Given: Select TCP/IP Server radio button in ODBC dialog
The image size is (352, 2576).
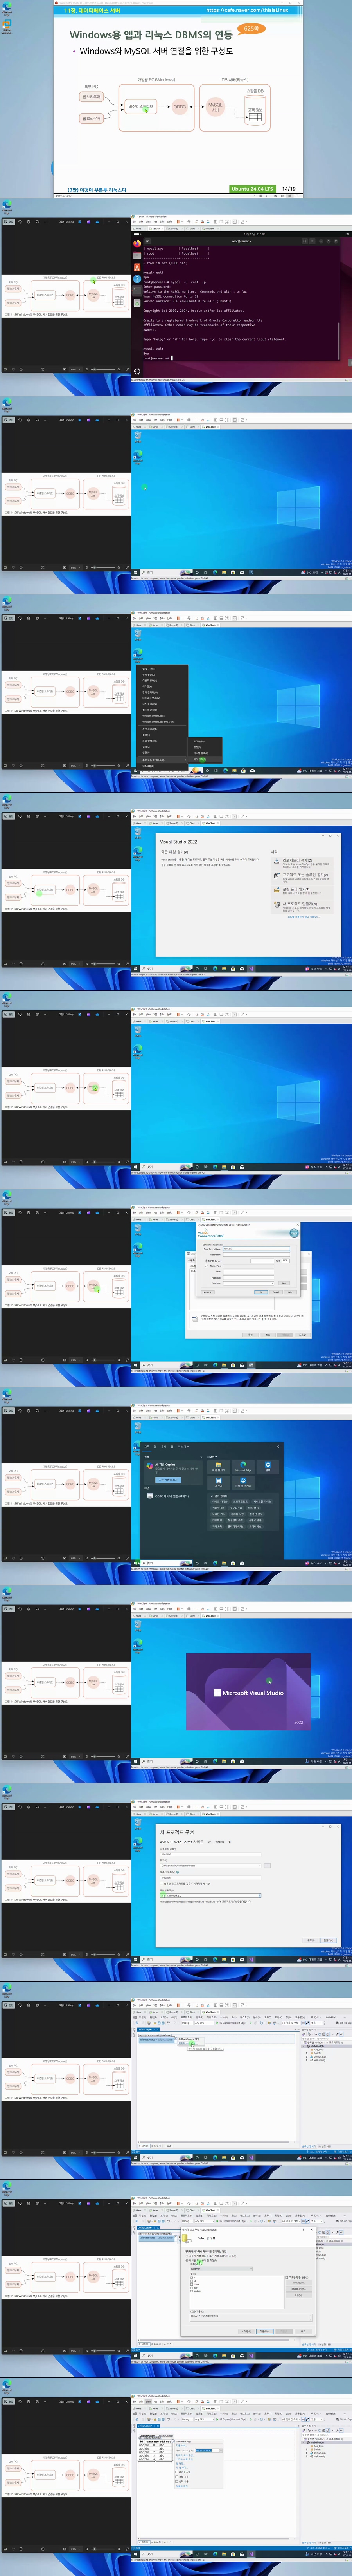Looking at the screenshot, I should point(207,1261).
